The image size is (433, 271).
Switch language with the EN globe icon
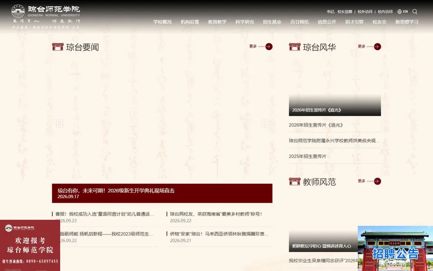point(403,12)
